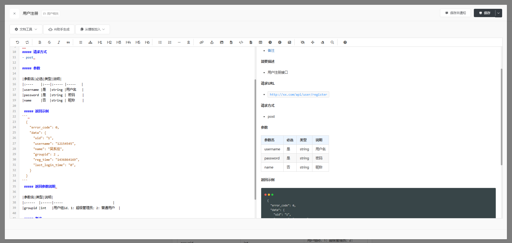
Task: Insert a hyperlink with link icon
Action: pyautogui.click(x=201, y=42)
